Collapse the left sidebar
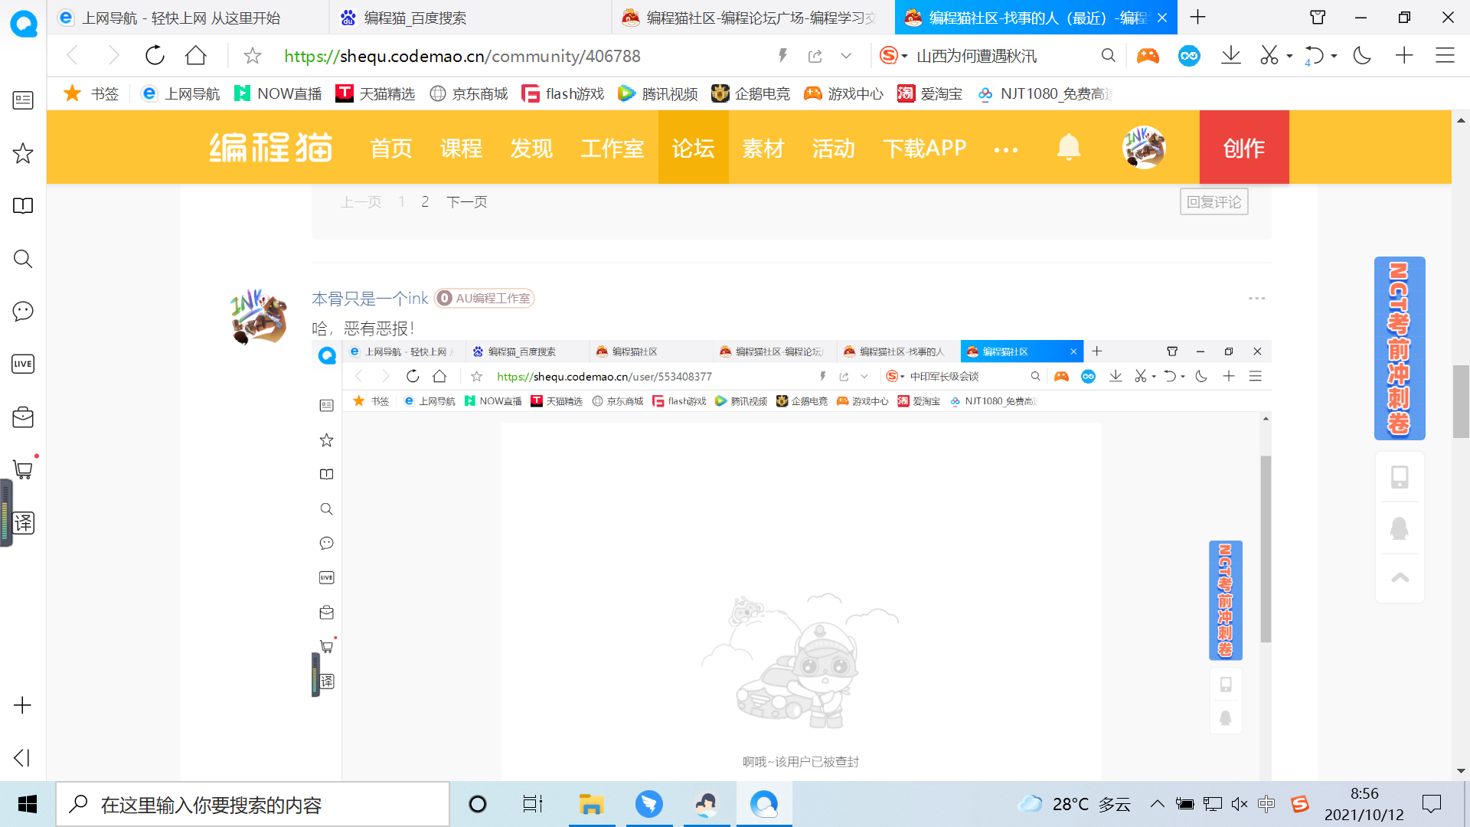This screenshot has width=1470, height=827. 22,757
